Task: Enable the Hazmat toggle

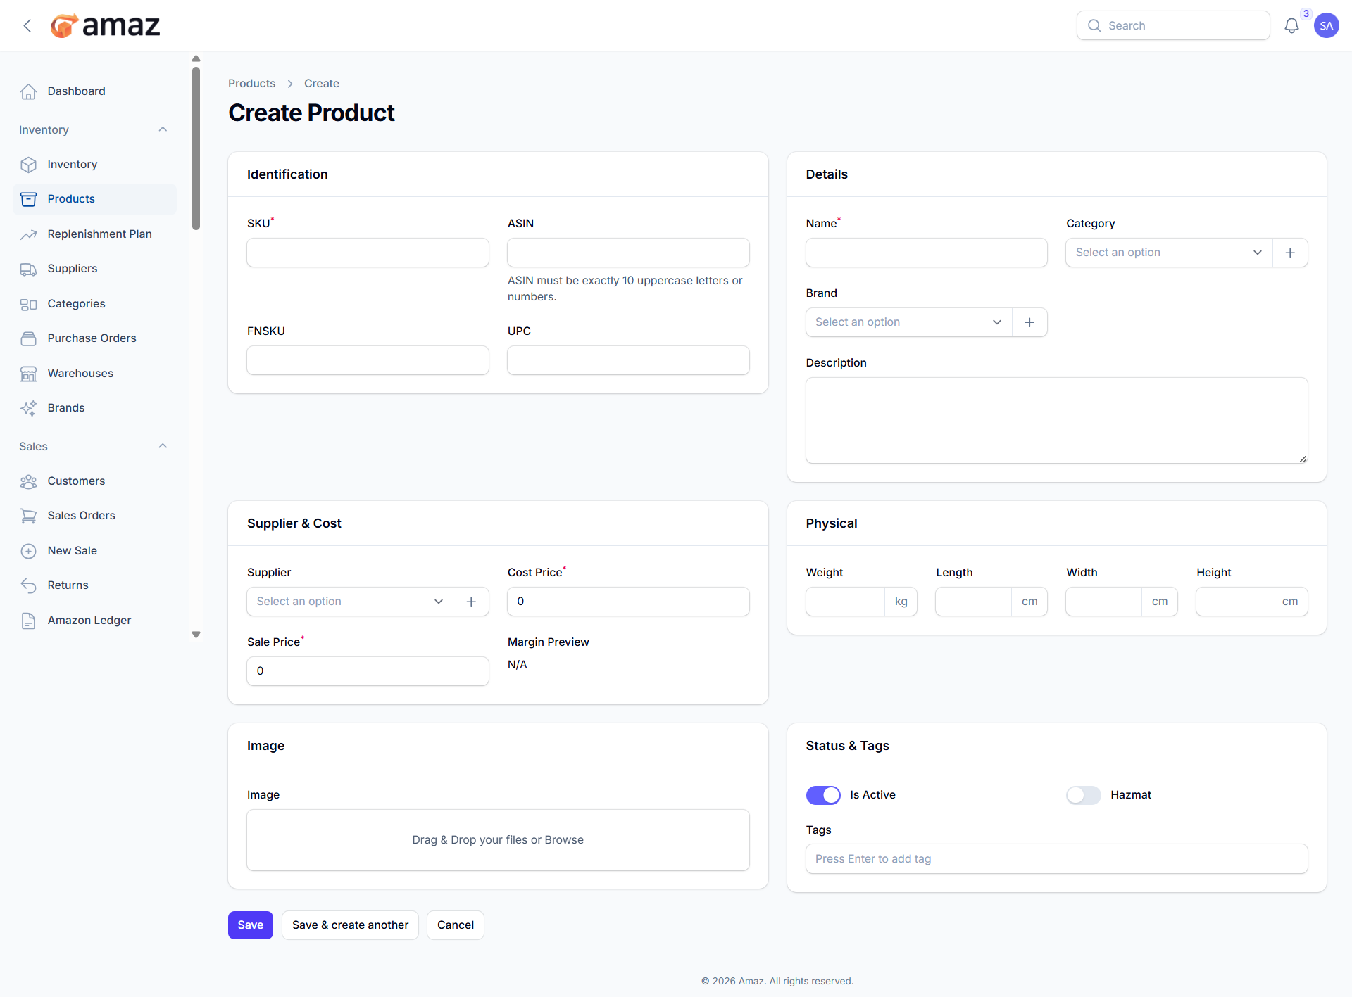Action: coord(1083,795)
